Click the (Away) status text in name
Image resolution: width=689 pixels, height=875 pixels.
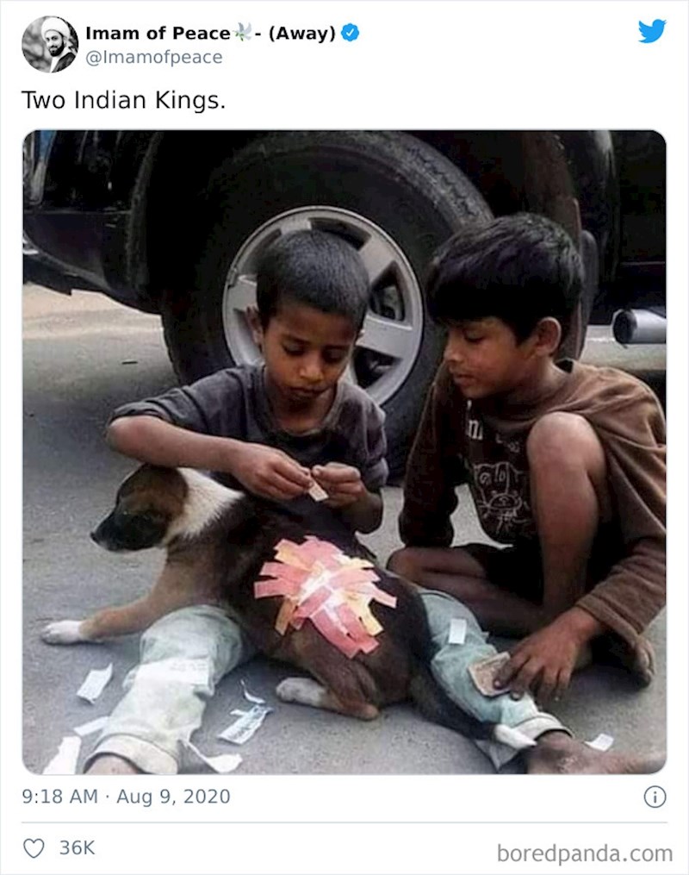[301, 34]
